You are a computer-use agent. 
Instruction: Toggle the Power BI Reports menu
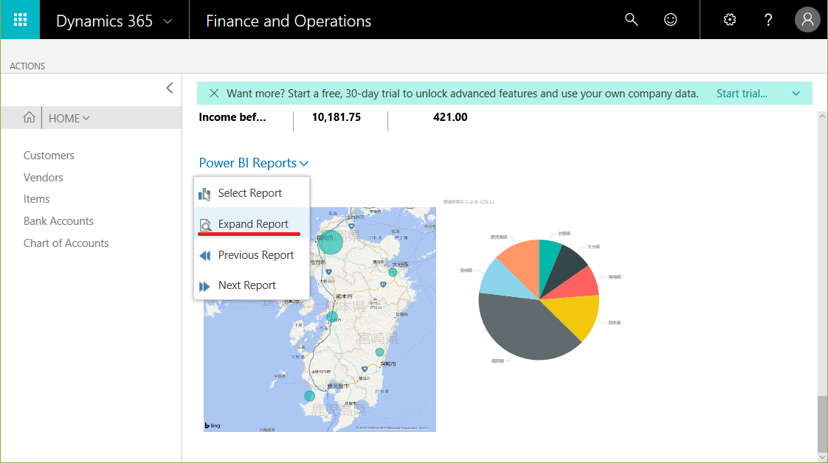(x=253, y=163)
